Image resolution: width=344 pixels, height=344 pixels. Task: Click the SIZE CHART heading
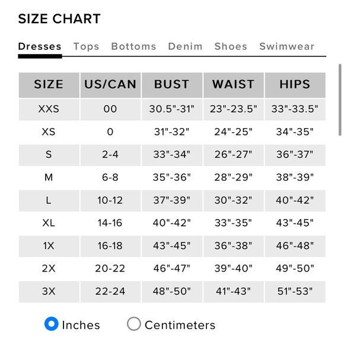pos(59,18)
